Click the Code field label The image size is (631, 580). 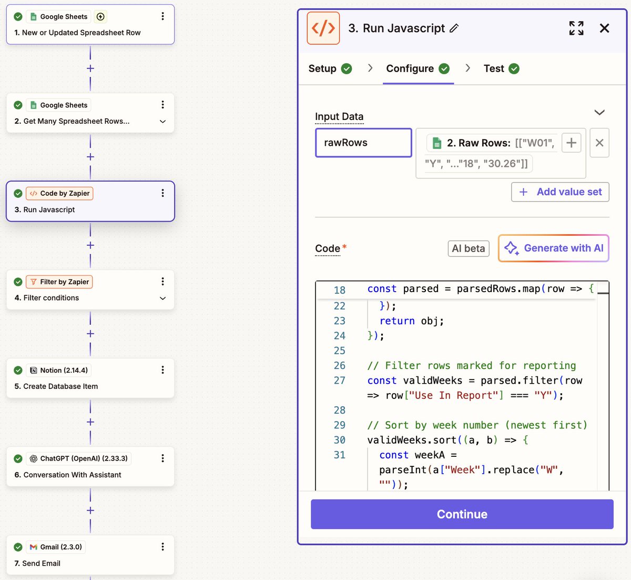coord(328,248)
